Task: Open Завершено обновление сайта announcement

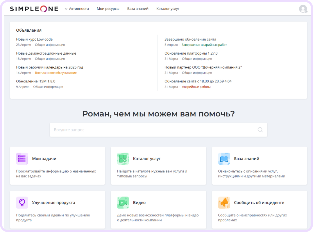Action: point(191,39)
